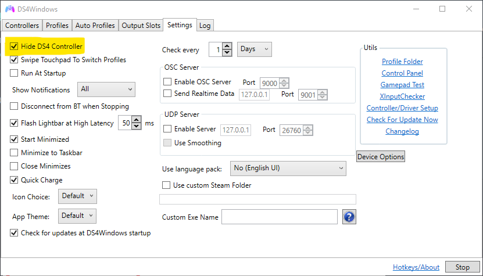This screenshot has width=483, height=276.
Task: Select the Settings tab
Action: pos(180,24)
